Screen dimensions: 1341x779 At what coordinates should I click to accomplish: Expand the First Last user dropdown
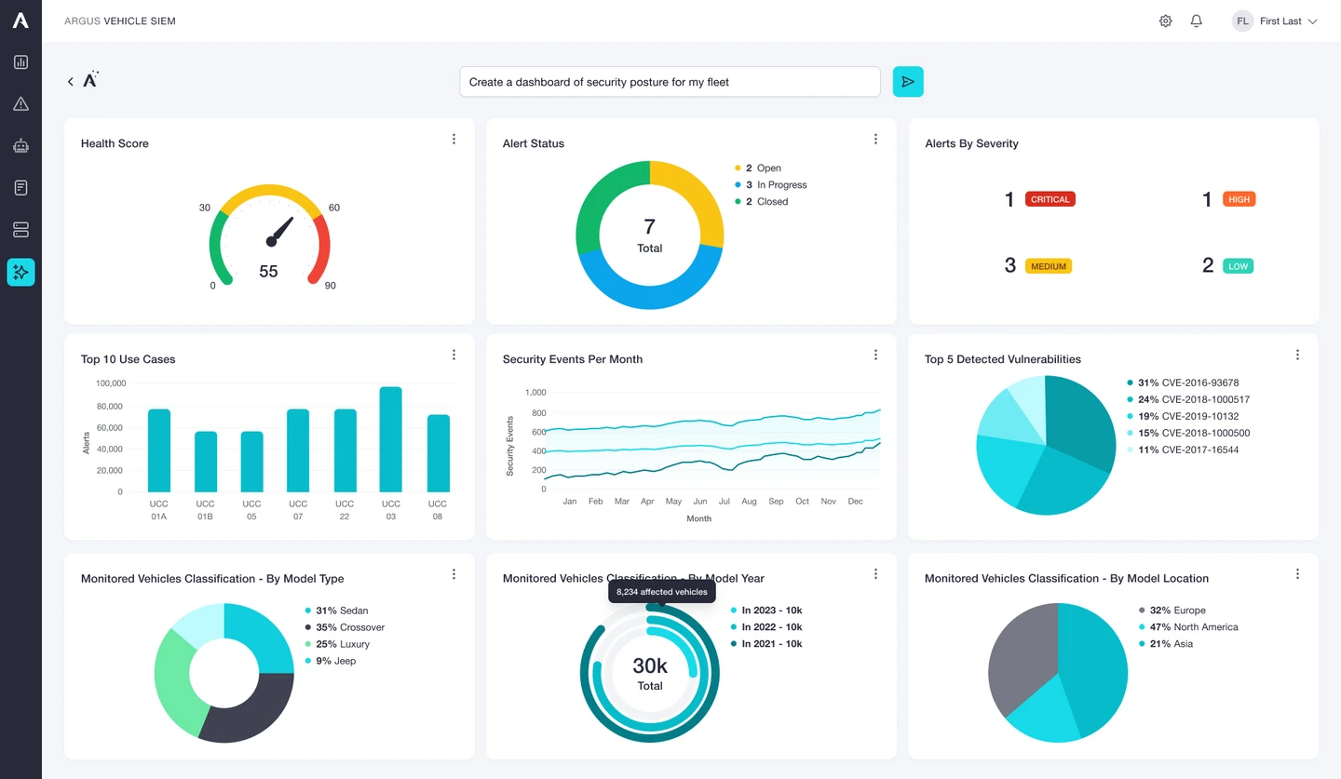(x=1289, y=20)
